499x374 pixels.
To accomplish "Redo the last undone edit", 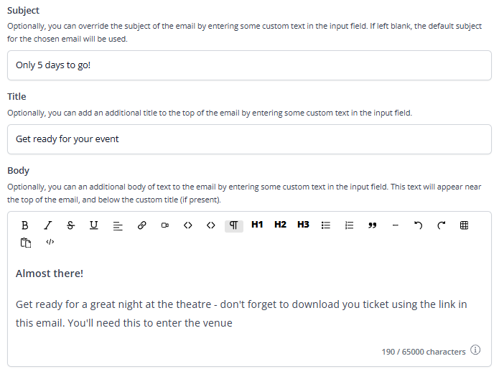I will pyautogui.click(x=441, y=225).
